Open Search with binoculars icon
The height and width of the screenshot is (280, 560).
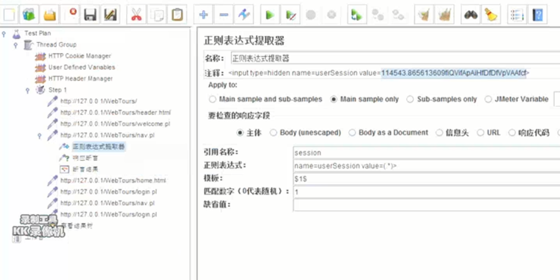click(x=471, y=15)
